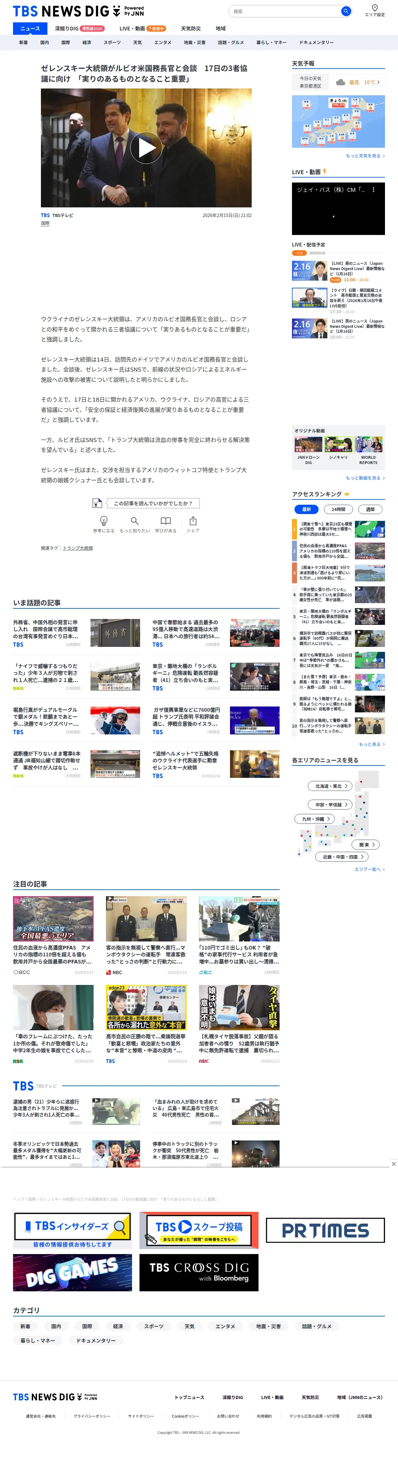Click the TBS NEWS DIG footer logo
Viewport: 398px width, 1476px height.
[55, 1397]
